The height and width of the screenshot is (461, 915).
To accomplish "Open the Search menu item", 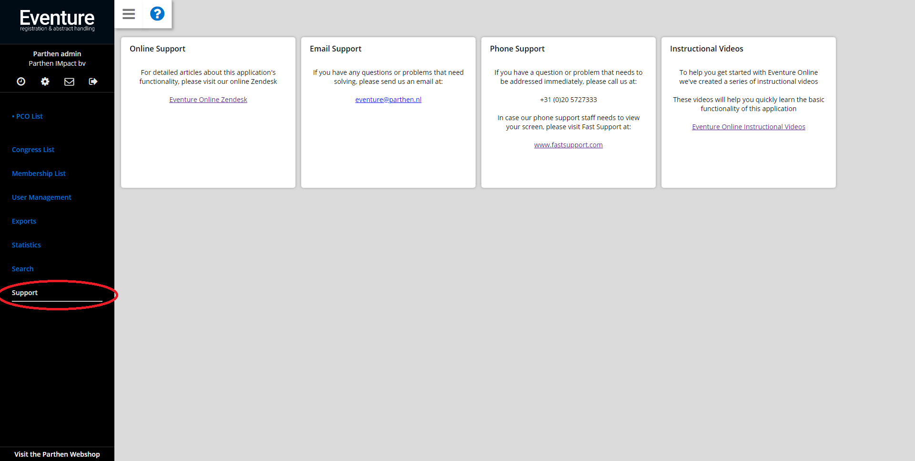I will [22, 269].
